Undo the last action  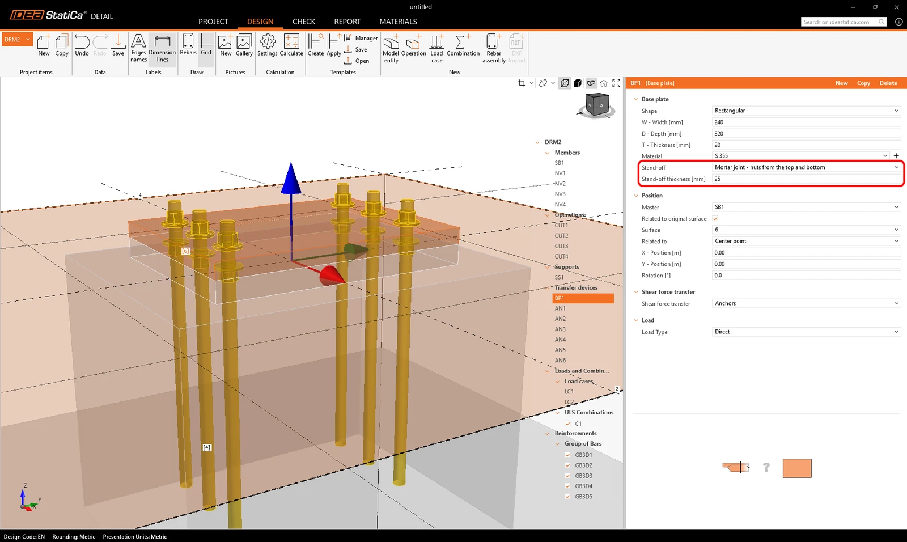pyautogui.click(x=82, y=45)
